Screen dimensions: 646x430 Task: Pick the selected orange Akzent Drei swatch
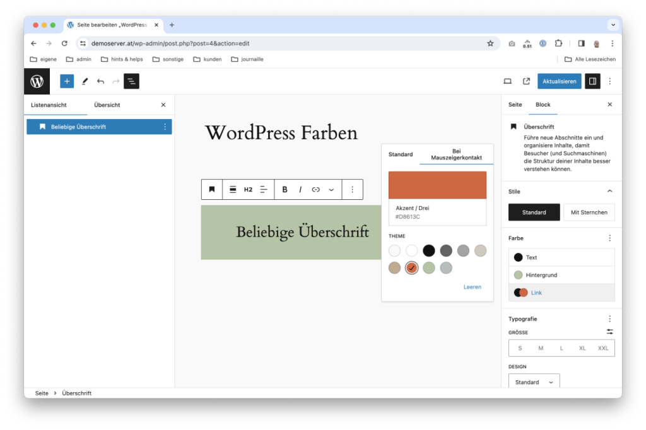pos(411,268)
